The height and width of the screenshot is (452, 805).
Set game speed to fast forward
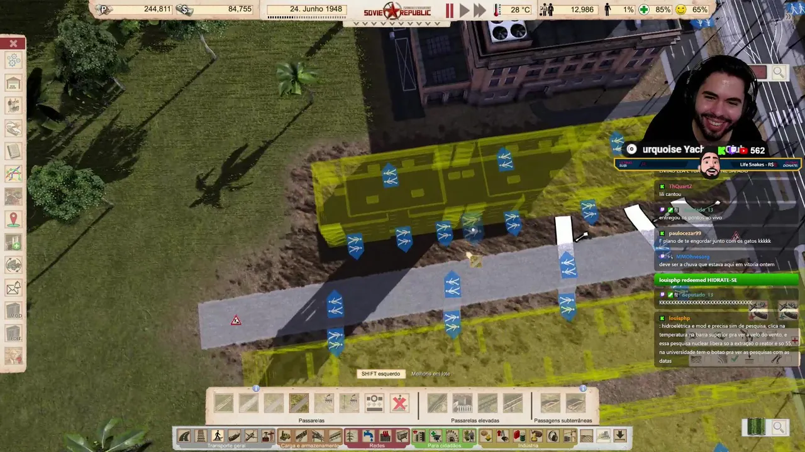(x=480, y=10)
